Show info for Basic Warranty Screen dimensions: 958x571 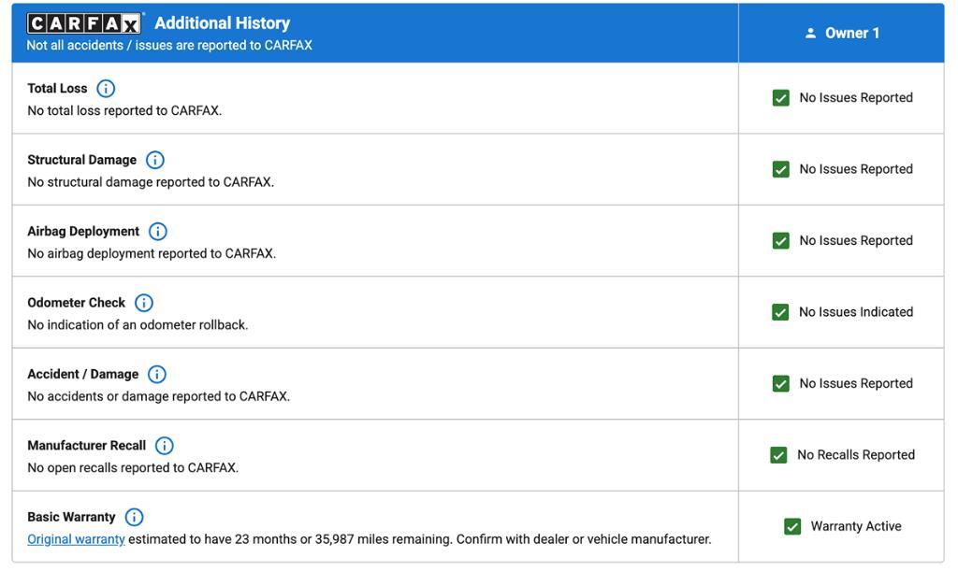coord(134,517)
